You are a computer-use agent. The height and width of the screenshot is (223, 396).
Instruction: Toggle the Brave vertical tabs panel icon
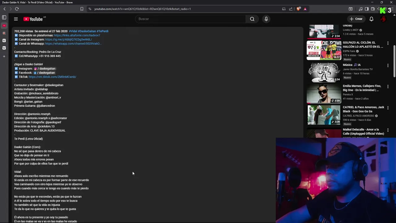coord(4,17)
